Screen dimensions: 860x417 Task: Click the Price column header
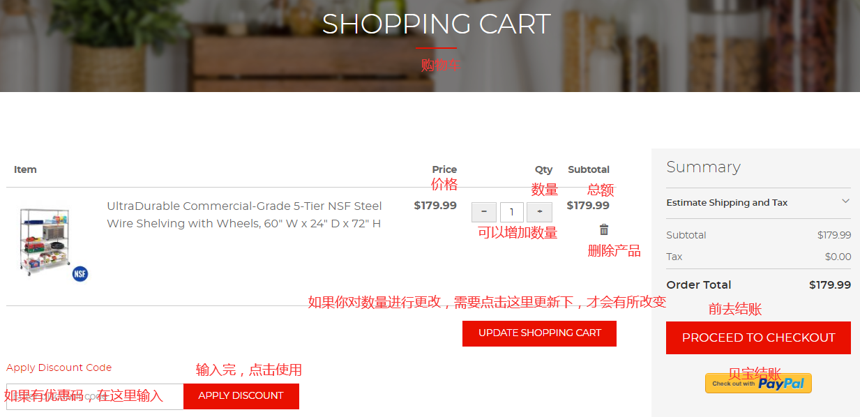444,169
